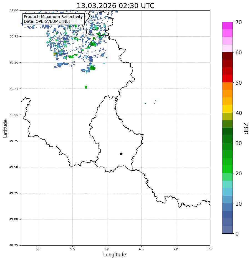This screenshot has height=260, width=252.
Task: Click the longitude tick label "5.5"
Action: (x=72, y=249)
